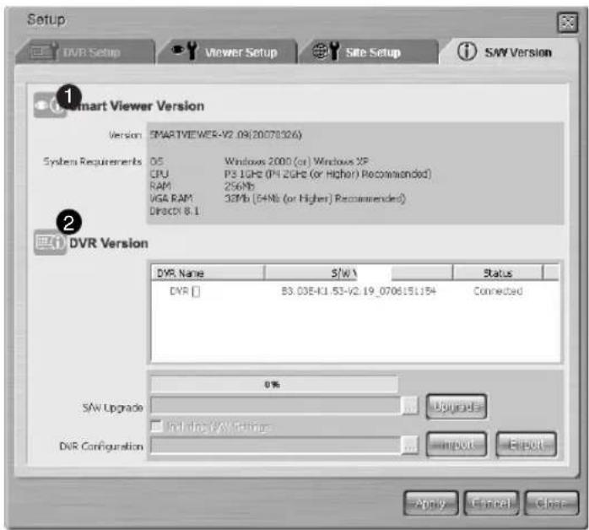Click the Status column header
The image size is (589, 530).
[x=498, y=273]
